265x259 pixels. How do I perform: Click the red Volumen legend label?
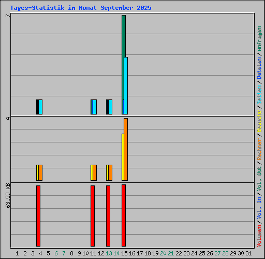pyautogui.click(x=259, y=236)
